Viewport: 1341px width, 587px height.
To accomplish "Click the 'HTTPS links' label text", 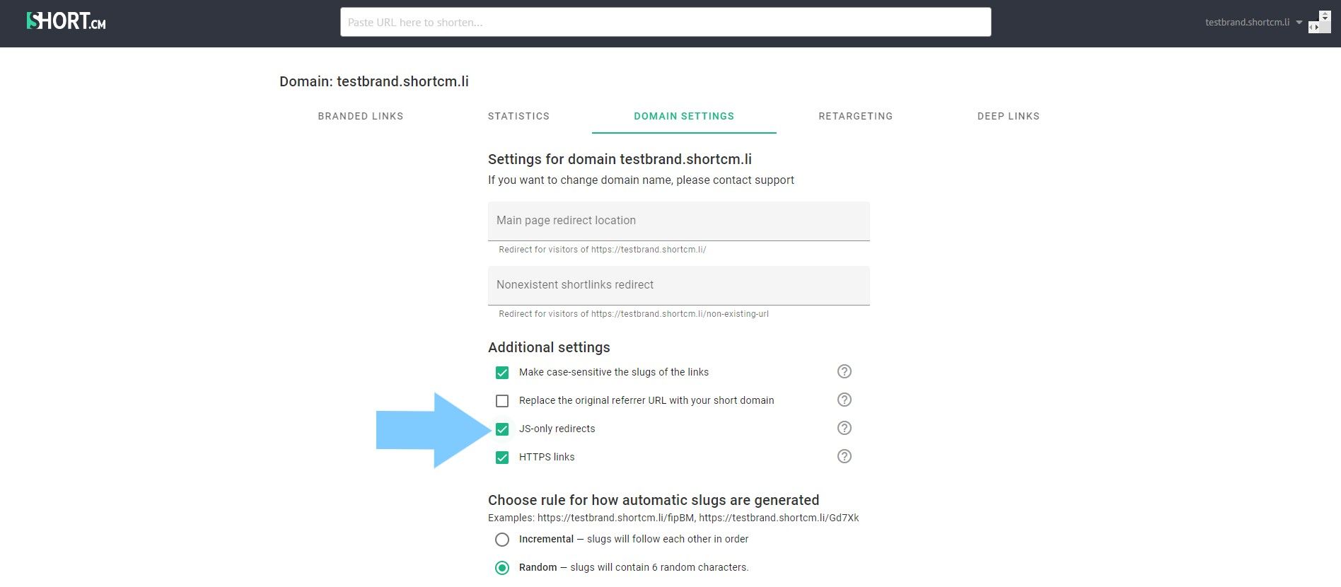I will (547, 457).
